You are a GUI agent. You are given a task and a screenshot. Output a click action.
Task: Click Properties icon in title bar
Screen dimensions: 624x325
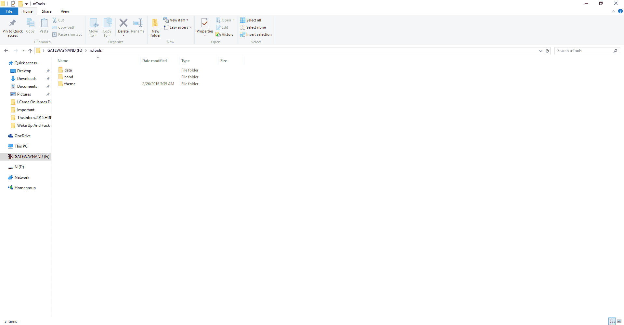(x=13, y=4)
